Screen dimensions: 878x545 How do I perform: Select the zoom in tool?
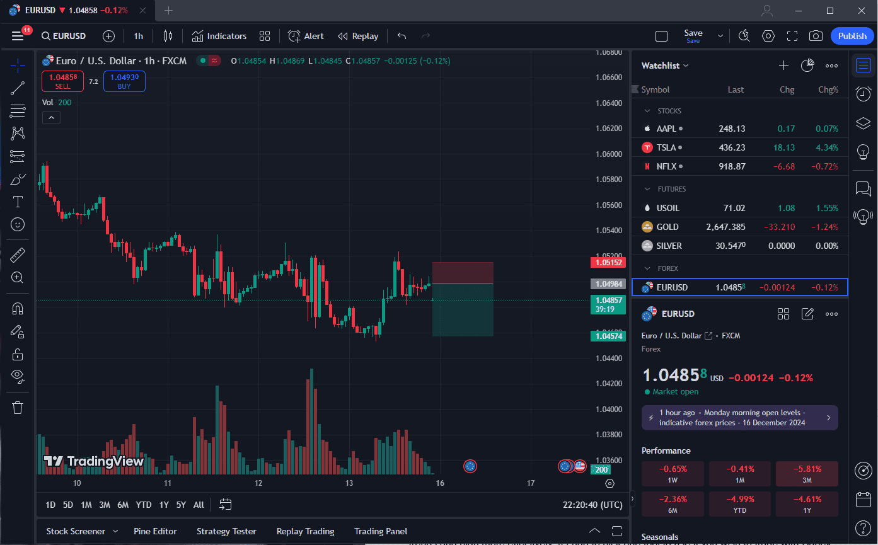[x=18, y=278]
